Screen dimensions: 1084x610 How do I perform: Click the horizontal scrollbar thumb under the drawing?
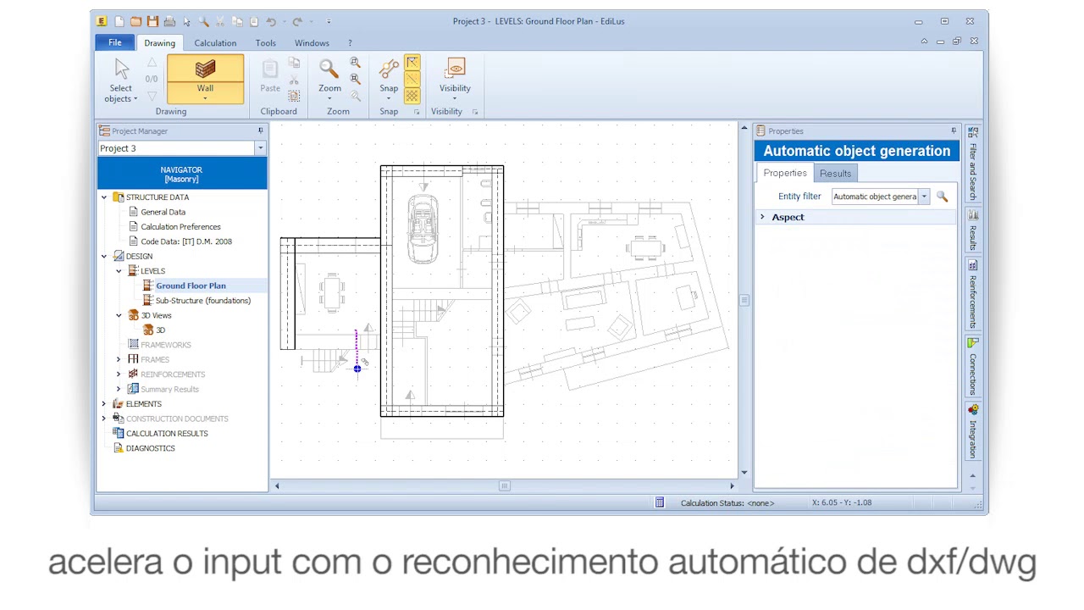click(504, 486)
